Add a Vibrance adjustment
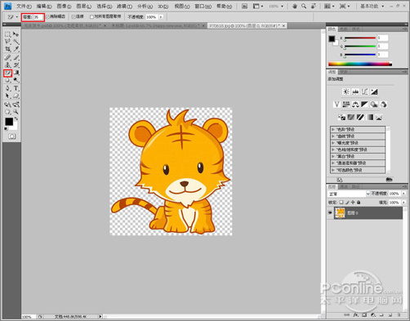This screenshot has height=321, width=410. tap(336, 105)
